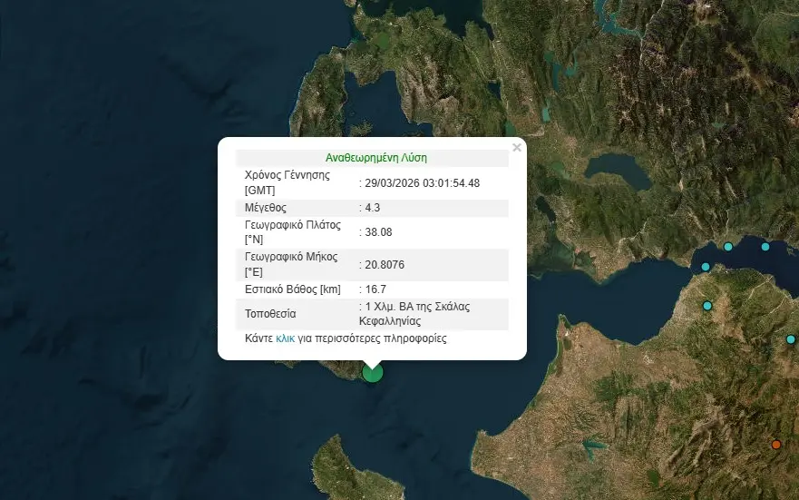
Task: Click the 'Αναθεωρημένη Λύση' popup header
Action: click(372, 158)
